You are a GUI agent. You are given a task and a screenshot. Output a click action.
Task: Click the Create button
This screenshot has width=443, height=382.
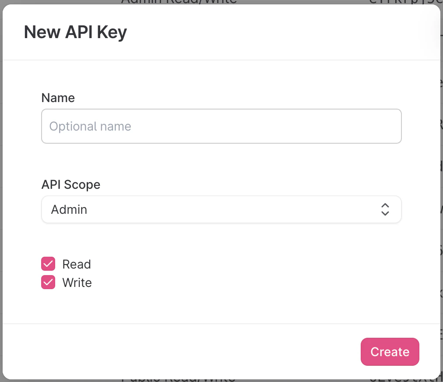pos(390,352)
